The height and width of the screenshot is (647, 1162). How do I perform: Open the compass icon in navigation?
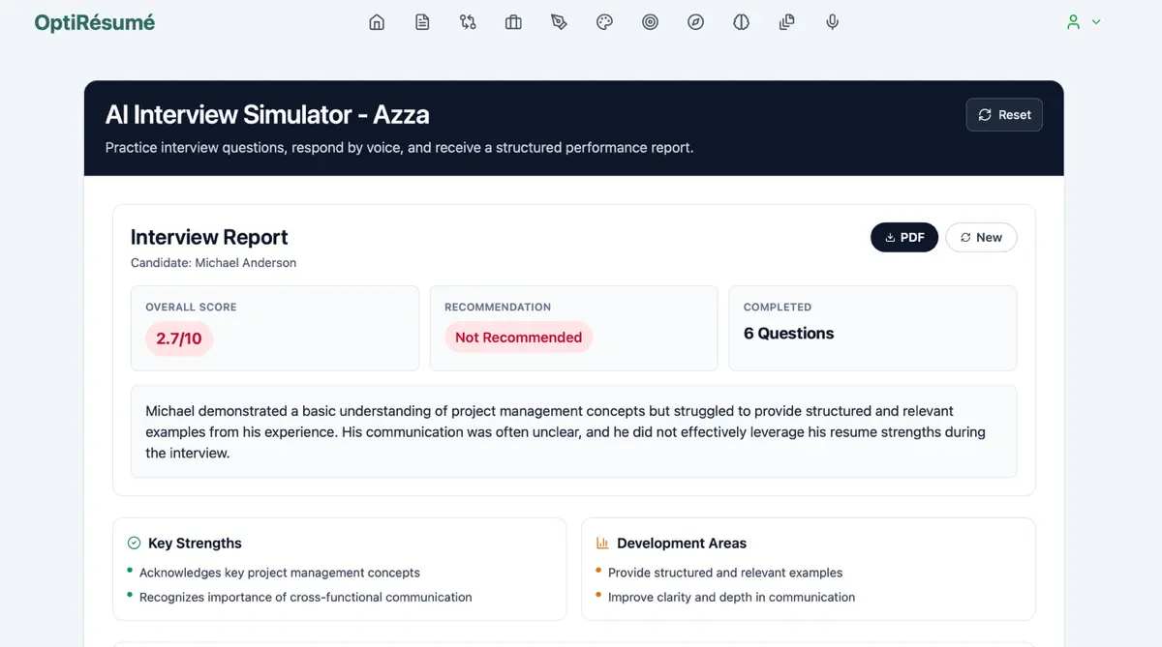695,22
